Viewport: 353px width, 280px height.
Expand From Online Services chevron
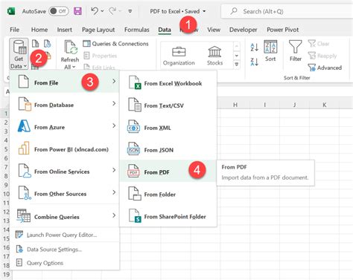[114, 170]
